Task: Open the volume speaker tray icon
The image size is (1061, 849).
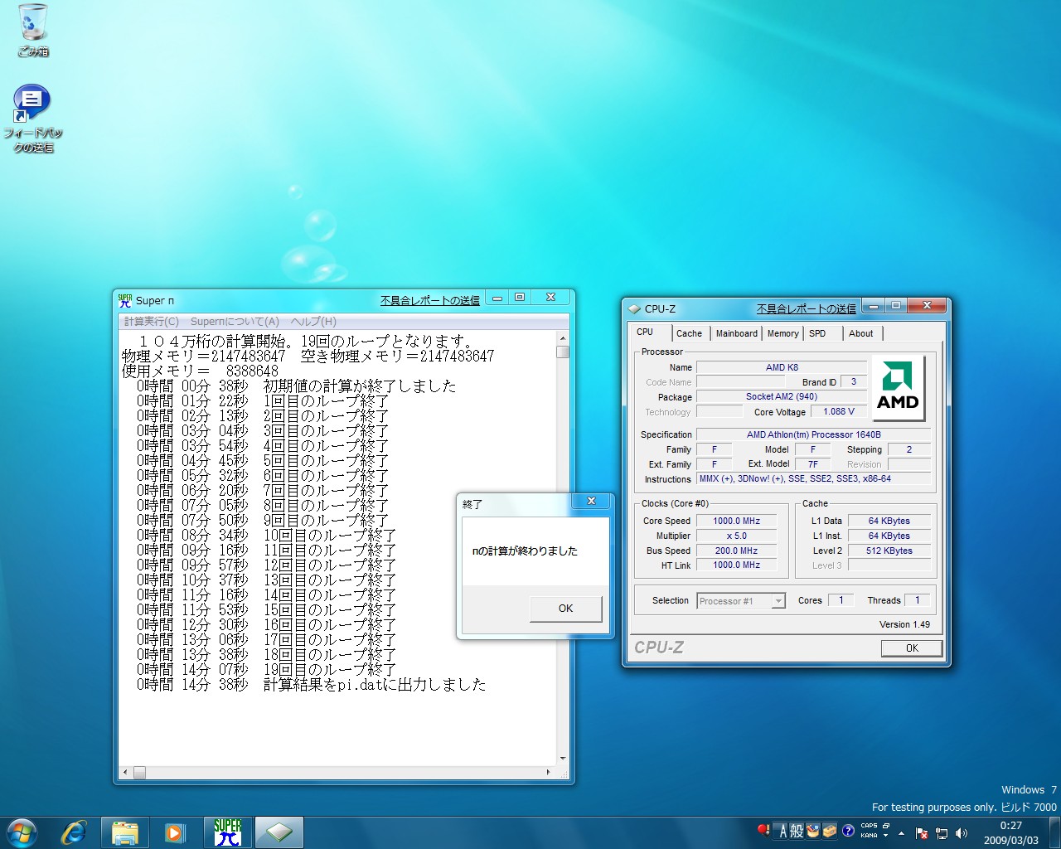Action: click(962, 833)
